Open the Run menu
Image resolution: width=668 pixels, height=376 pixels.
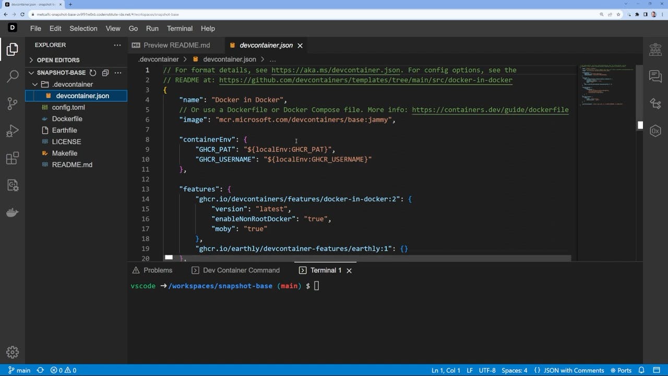tap(152, 28)
